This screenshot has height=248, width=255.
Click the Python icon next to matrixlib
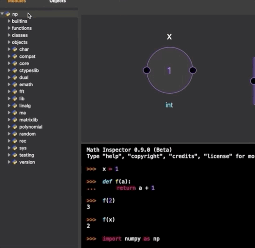pos(15,120)
